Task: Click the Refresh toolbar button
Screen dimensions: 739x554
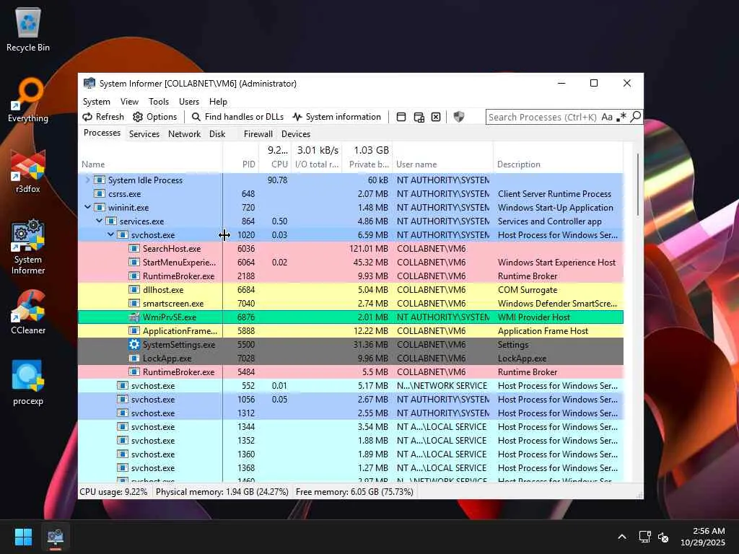Action: point(103,117)
